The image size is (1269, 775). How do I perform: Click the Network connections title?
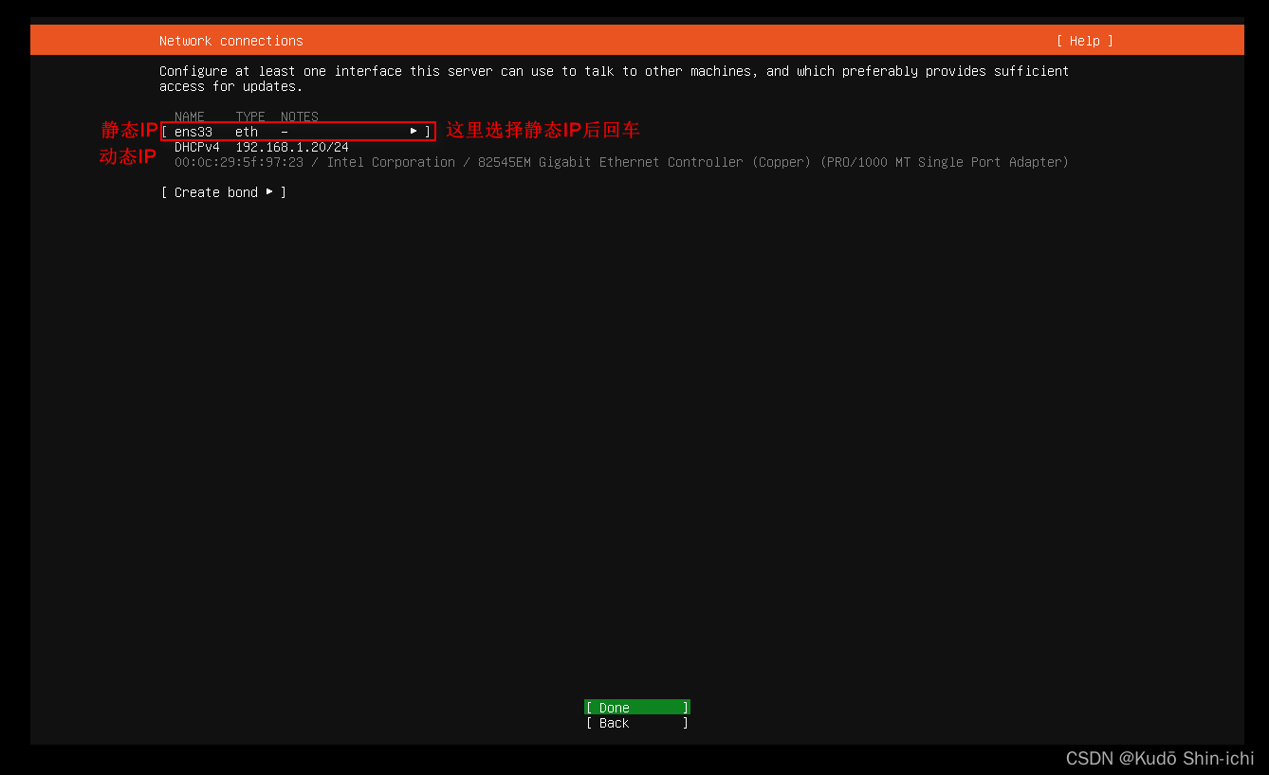(x=231, y=41)
